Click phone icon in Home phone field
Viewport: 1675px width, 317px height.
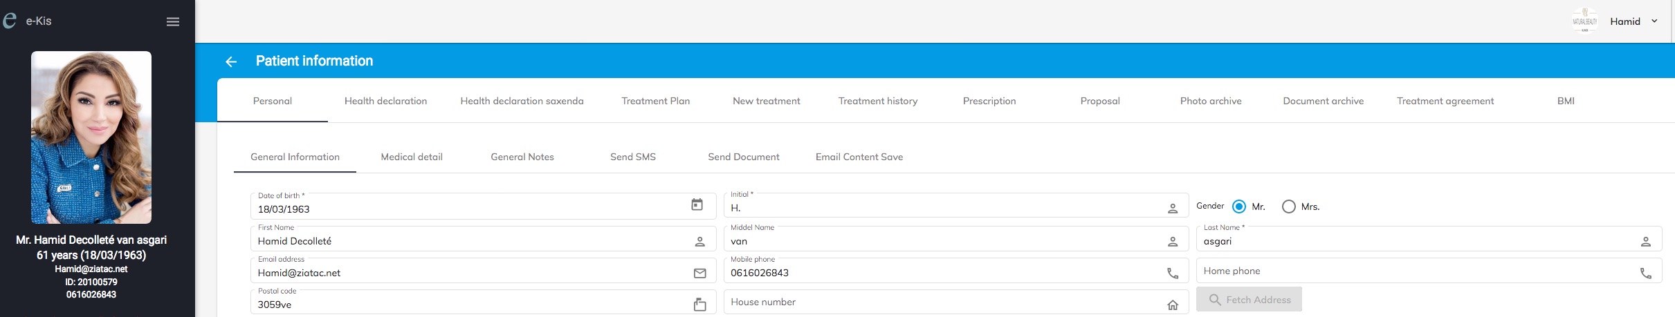pos(1646,273)
